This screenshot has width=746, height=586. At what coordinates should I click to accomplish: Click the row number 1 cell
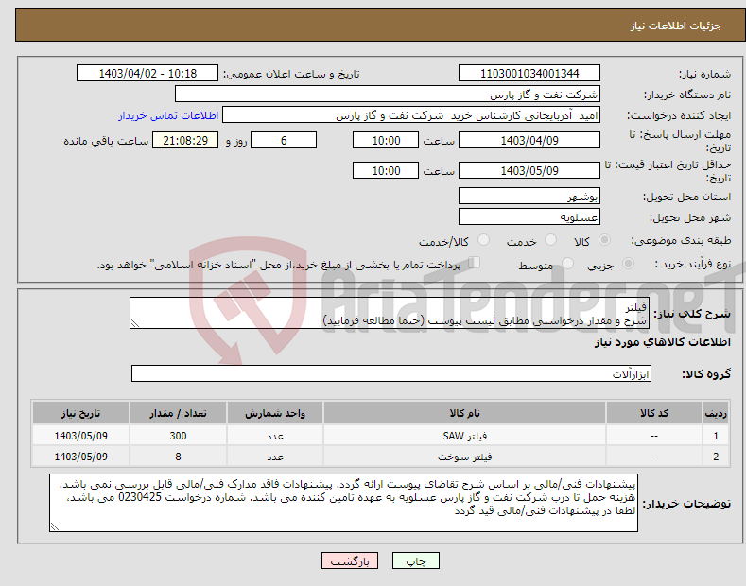[716, 436]
